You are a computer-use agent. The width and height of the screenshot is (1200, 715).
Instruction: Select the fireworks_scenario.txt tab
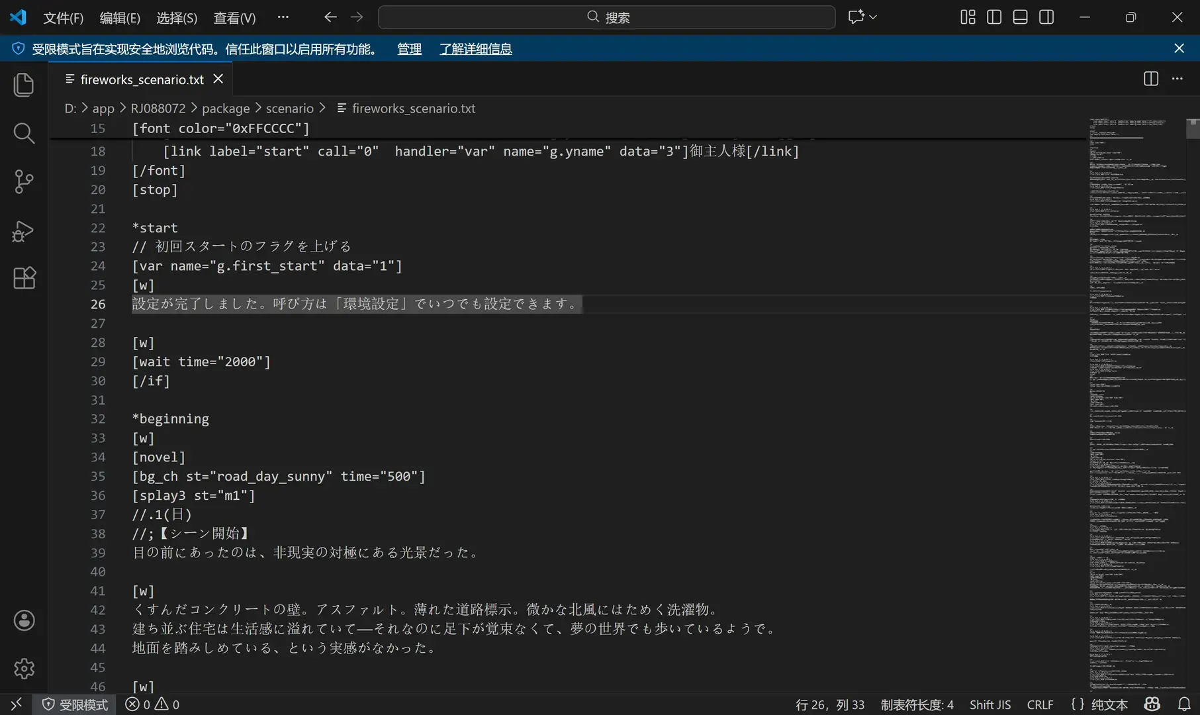[x=141, y=79]
